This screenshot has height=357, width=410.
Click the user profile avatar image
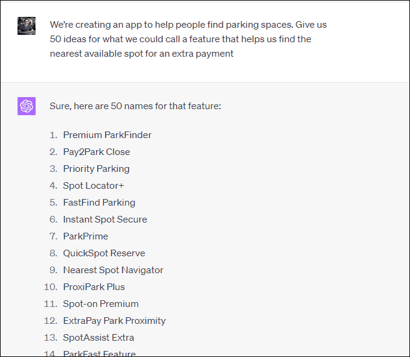27,26
